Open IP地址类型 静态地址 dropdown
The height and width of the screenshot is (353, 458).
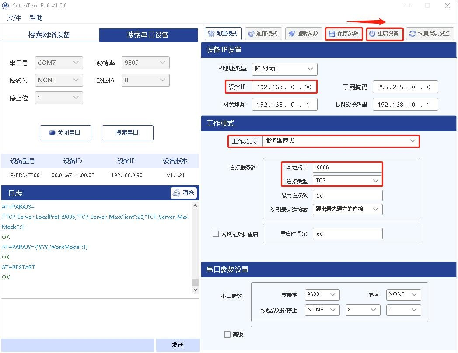[284, 69]
